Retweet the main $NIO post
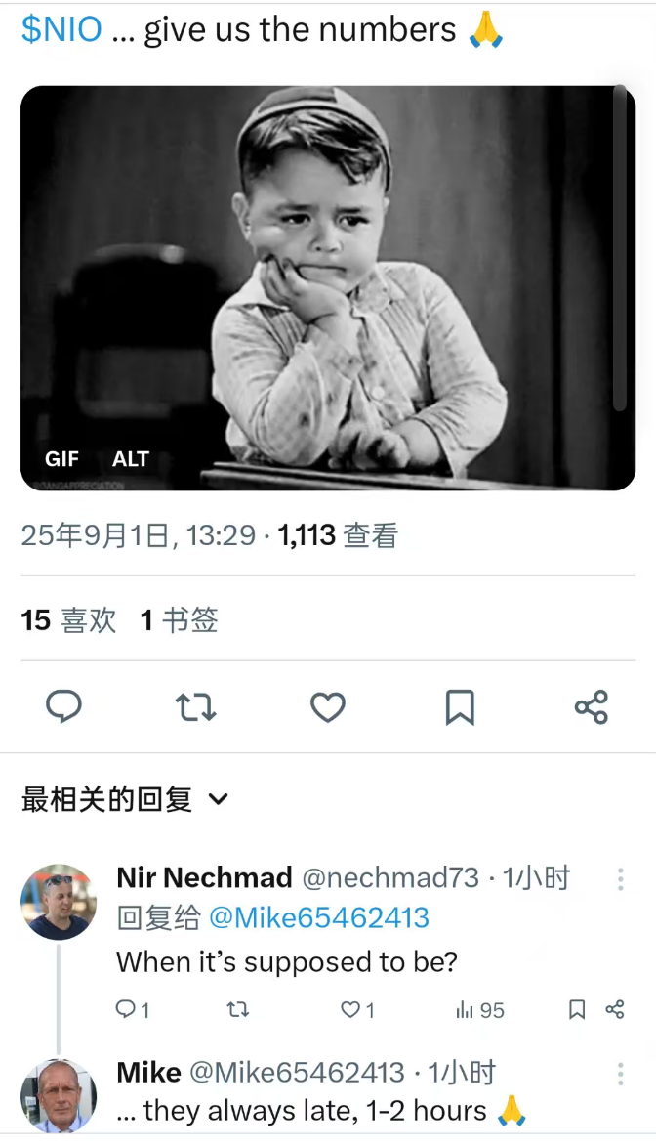The width and height of the screenshot is (656, 1147). [196, 706]
